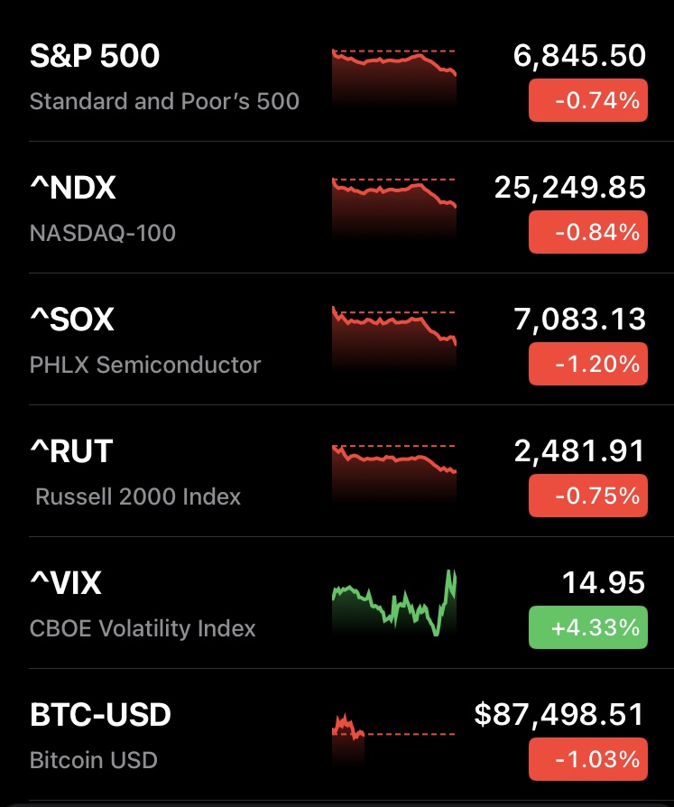This screenshot has height=807, width=674.
Task: Open the ^VIX ticker symbol
Action: click(66, 583)
